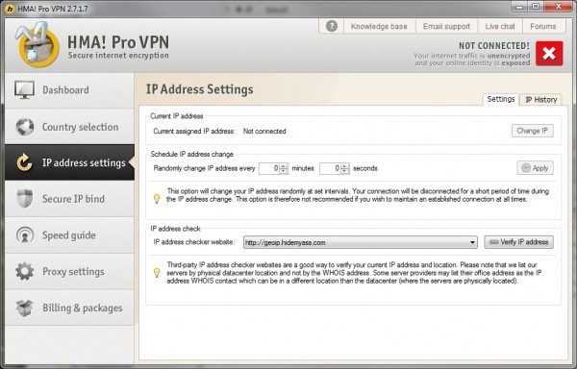Switch to the IP History tab

540,100
